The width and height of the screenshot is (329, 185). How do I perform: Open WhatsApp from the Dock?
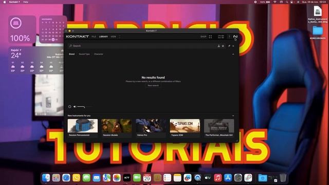[x=76, y=178]
